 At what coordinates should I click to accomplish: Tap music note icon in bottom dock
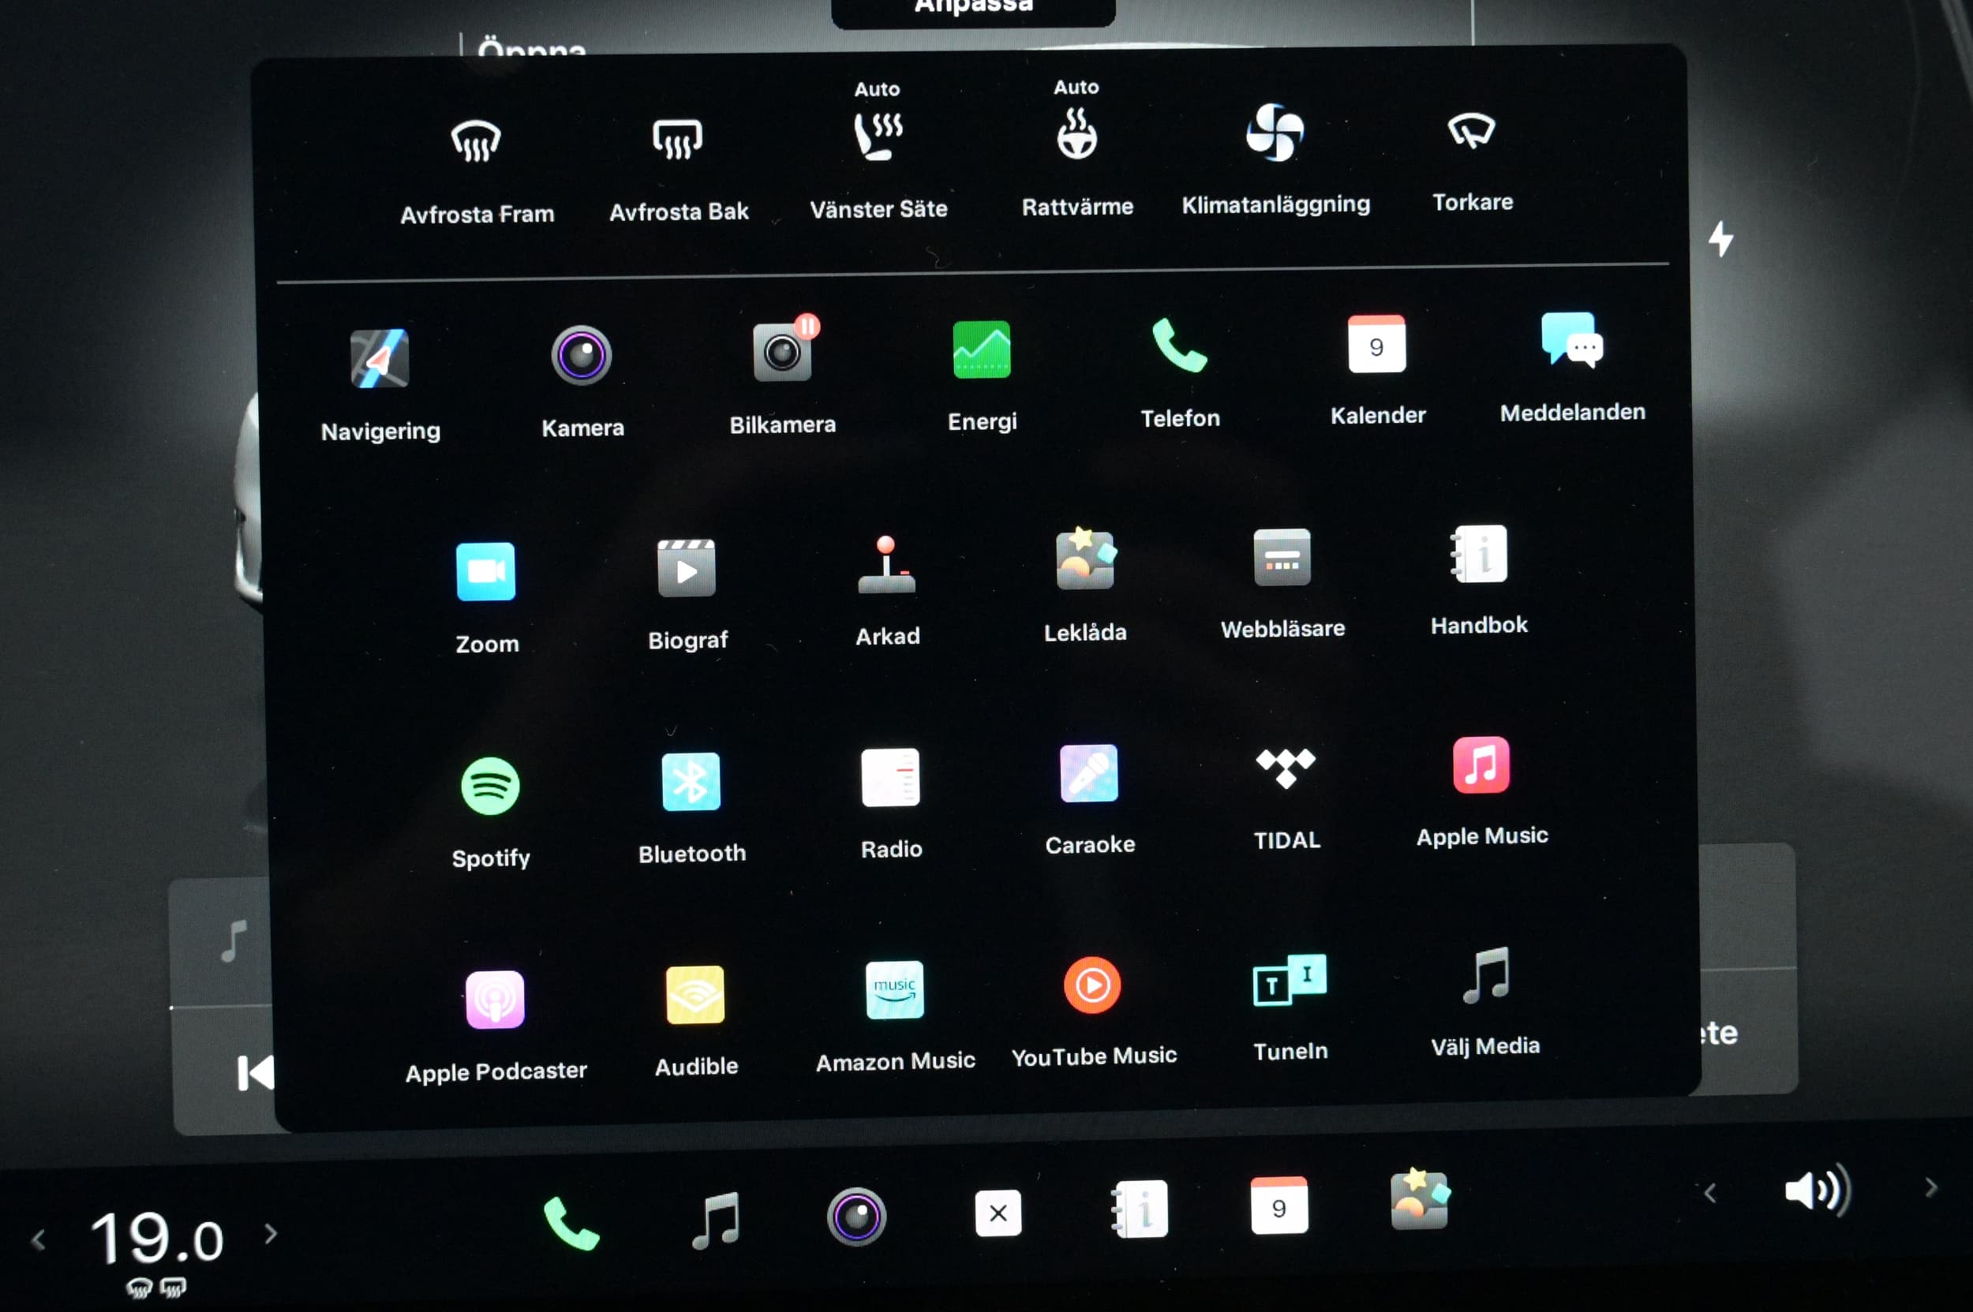click(716, 1220)
